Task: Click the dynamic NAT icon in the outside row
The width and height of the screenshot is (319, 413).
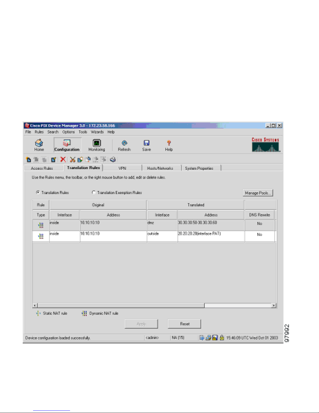Action: click(x=41, y=236)
